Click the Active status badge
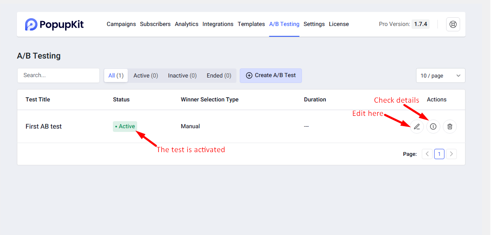This screenshot has height=235, width=491. [125, 127]
